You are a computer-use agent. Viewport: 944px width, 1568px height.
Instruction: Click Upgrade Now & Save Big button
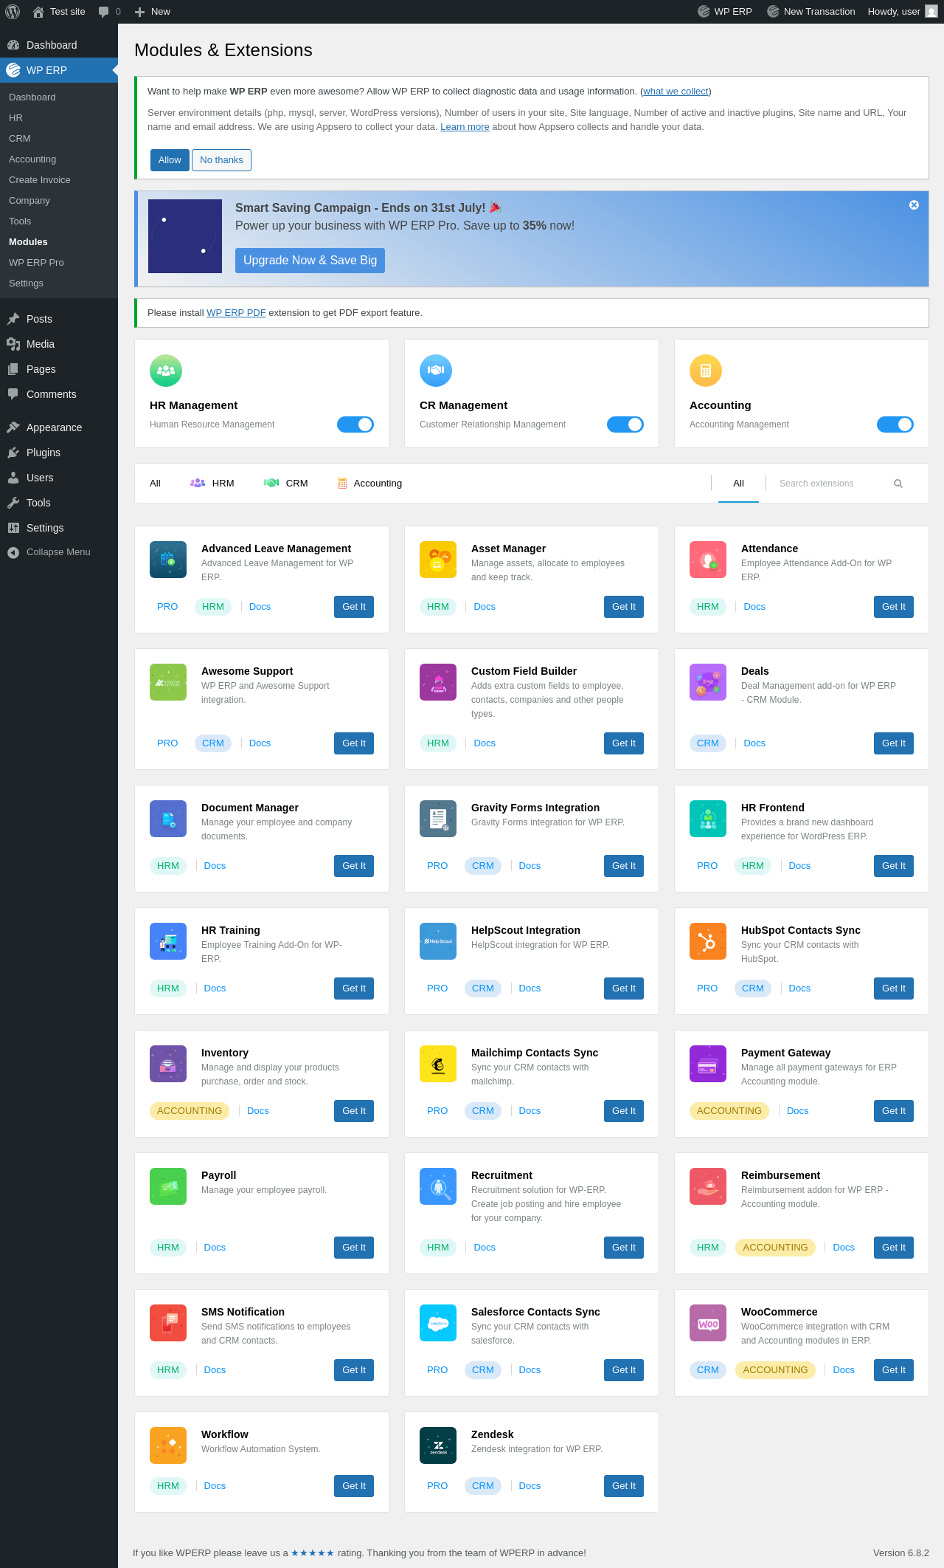click(x=310, y=261)
